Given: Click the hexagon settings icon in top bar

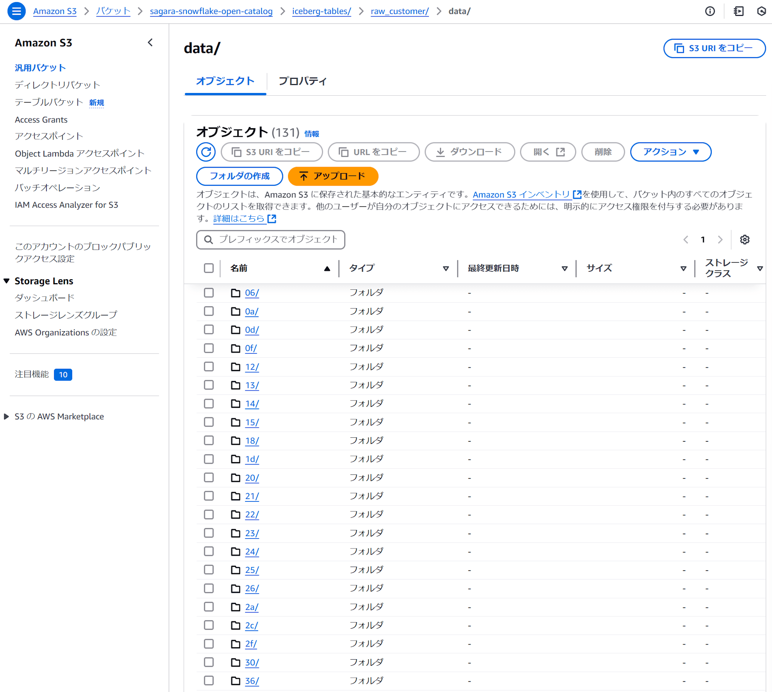Looking at the screenshot, I should 762,11.
